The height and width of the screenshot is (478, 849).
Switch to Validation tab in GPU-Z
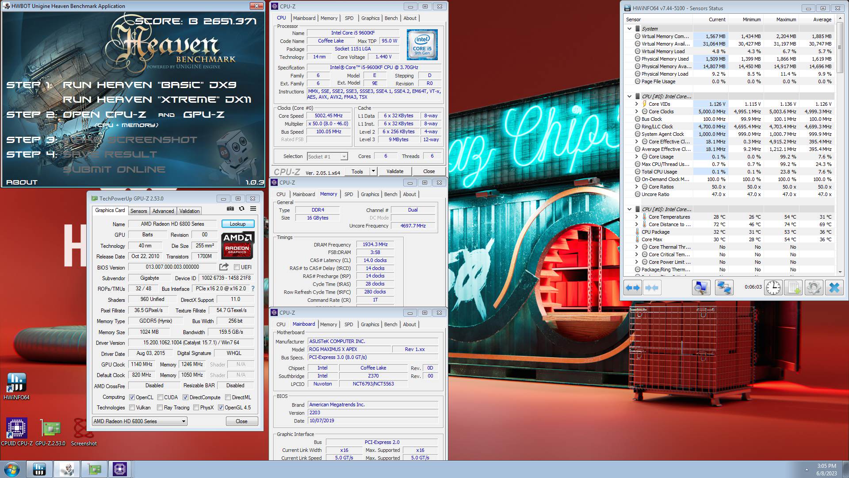189,211
